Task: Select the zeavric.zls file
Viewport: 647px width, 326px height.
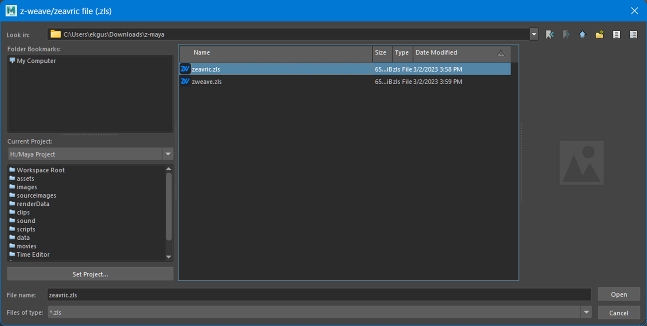Action: tap(345, 69)
